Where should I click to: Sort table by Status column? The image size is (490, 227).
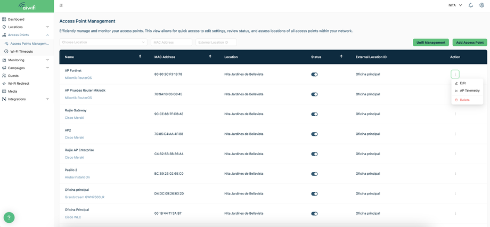341,56
